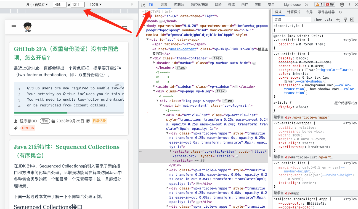Show more style sidebar tabs after 事件监听器
The height and width of the screenshot is (209, 358).
tap(340, 12)
